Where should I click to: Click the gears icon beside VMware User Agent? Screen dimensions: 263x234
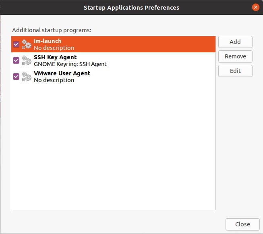click(x=27, y=77)
